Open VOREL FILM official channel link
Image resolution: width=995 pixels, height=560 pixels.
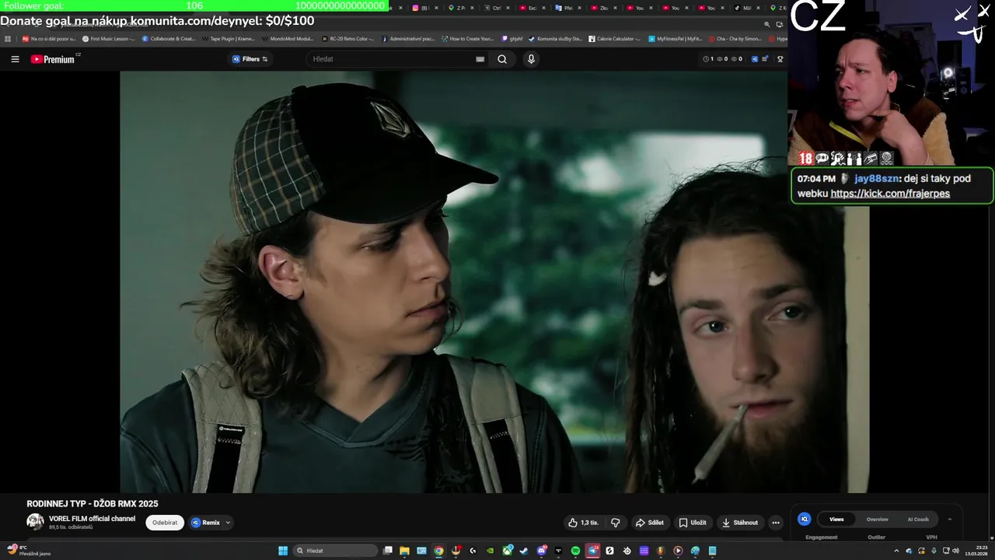(92, 519)
